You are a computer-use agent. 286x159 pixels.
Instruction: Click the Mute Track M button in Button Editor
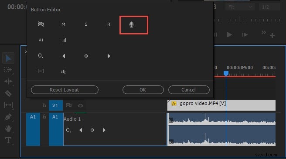tap(63, 24)
